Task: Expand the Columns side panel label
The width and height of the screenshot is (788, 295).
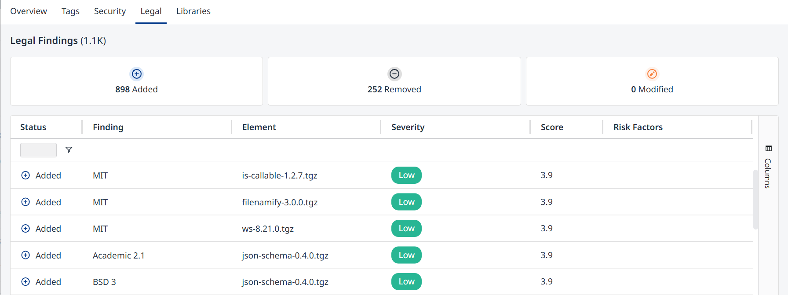Action: pyautogui.click(x=768, y=173)
